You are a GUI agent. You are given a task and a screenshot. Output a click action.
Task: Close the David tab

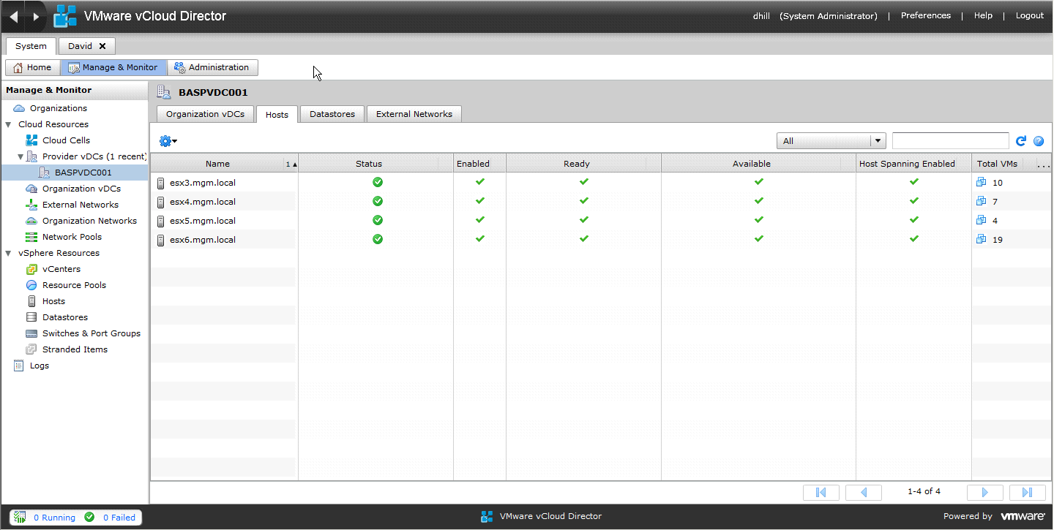102,46
